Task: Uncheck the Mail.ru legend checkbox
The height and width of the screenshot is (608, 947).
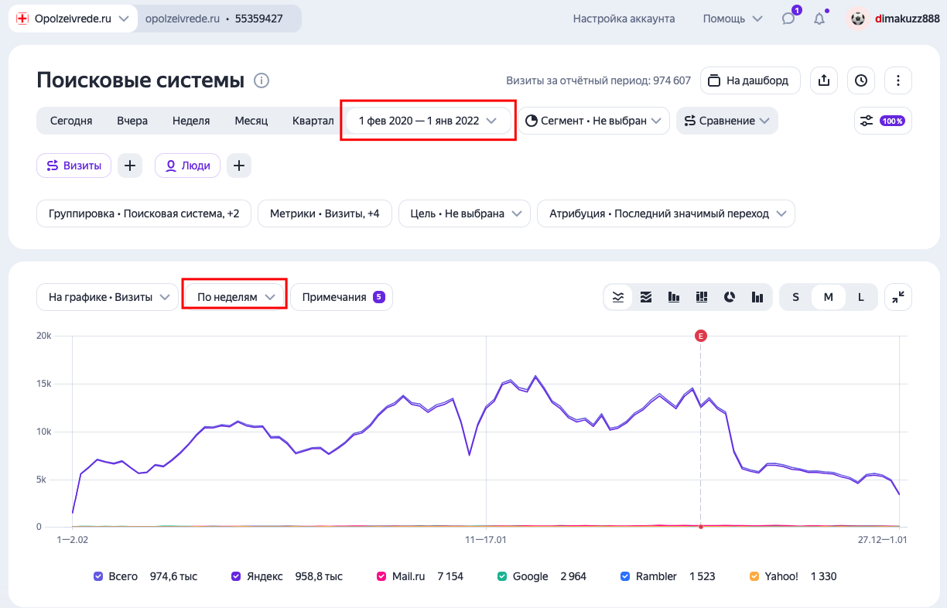Action: tap(381, 576)
